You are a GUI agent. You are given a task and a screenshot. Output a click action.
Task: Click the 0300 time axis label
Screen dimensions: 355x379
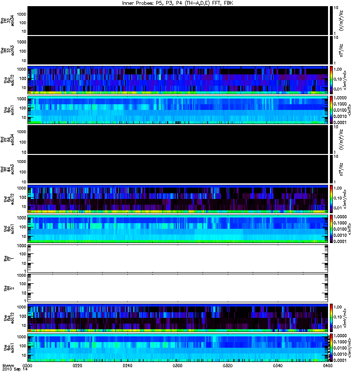tap(177, 366)
